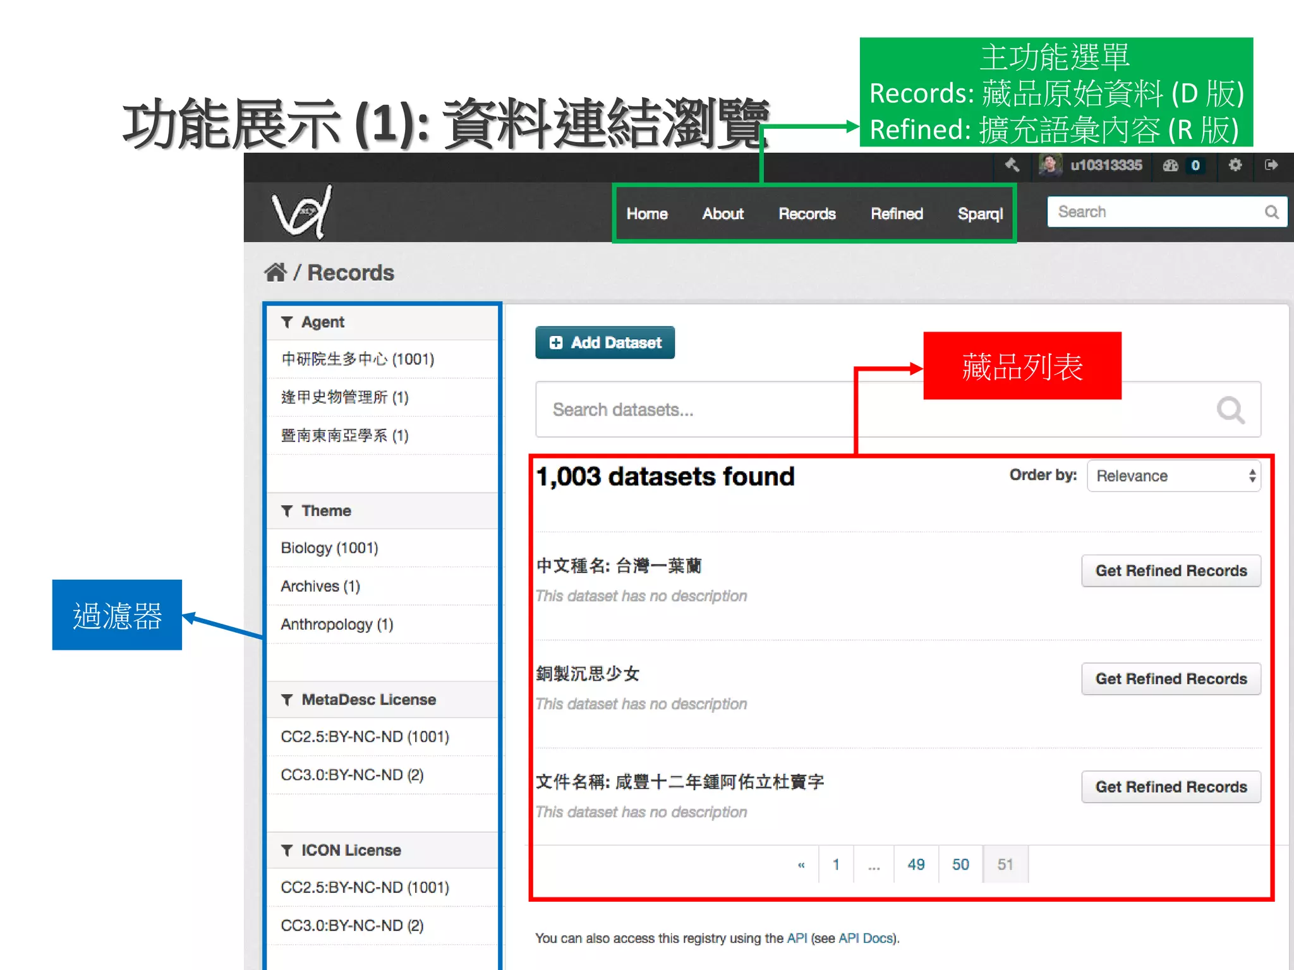This screenshot has width=1294, height=970.
Task: Filter by MetaDesc License CC3.0:BY-NC-ND (2)
Action: 352,775
